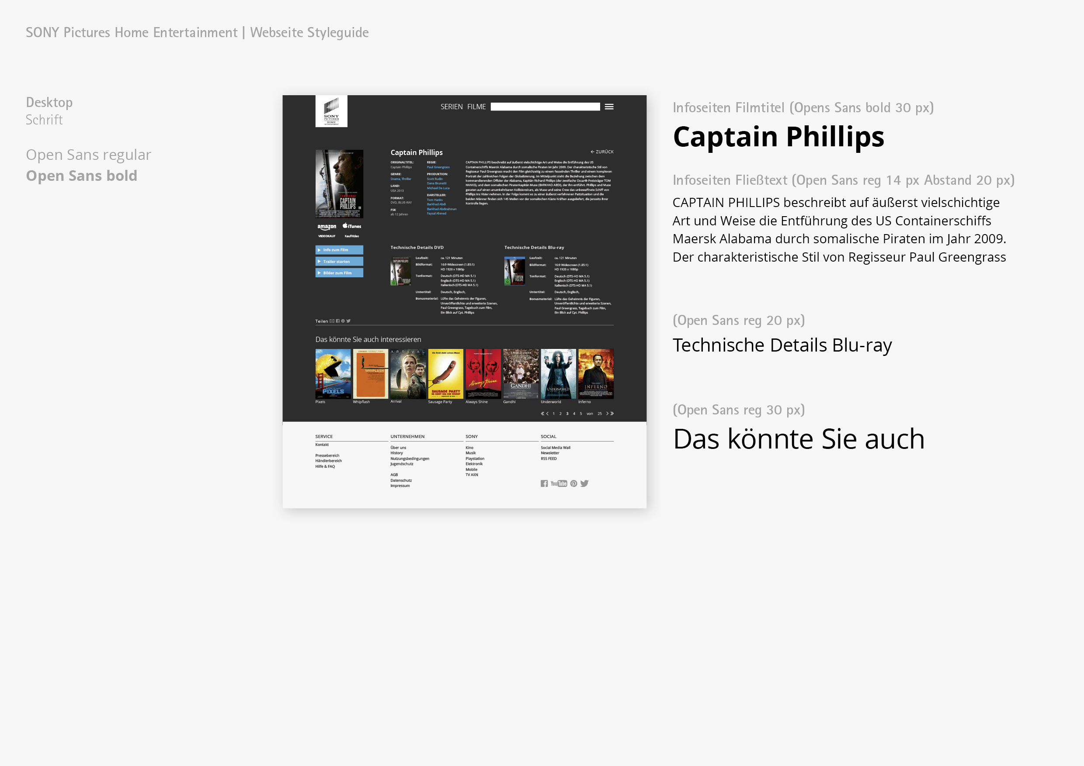The image size is (1084, 766).
Task: Follow the Paul Greengrass director link
Action: tap(438, 167)
